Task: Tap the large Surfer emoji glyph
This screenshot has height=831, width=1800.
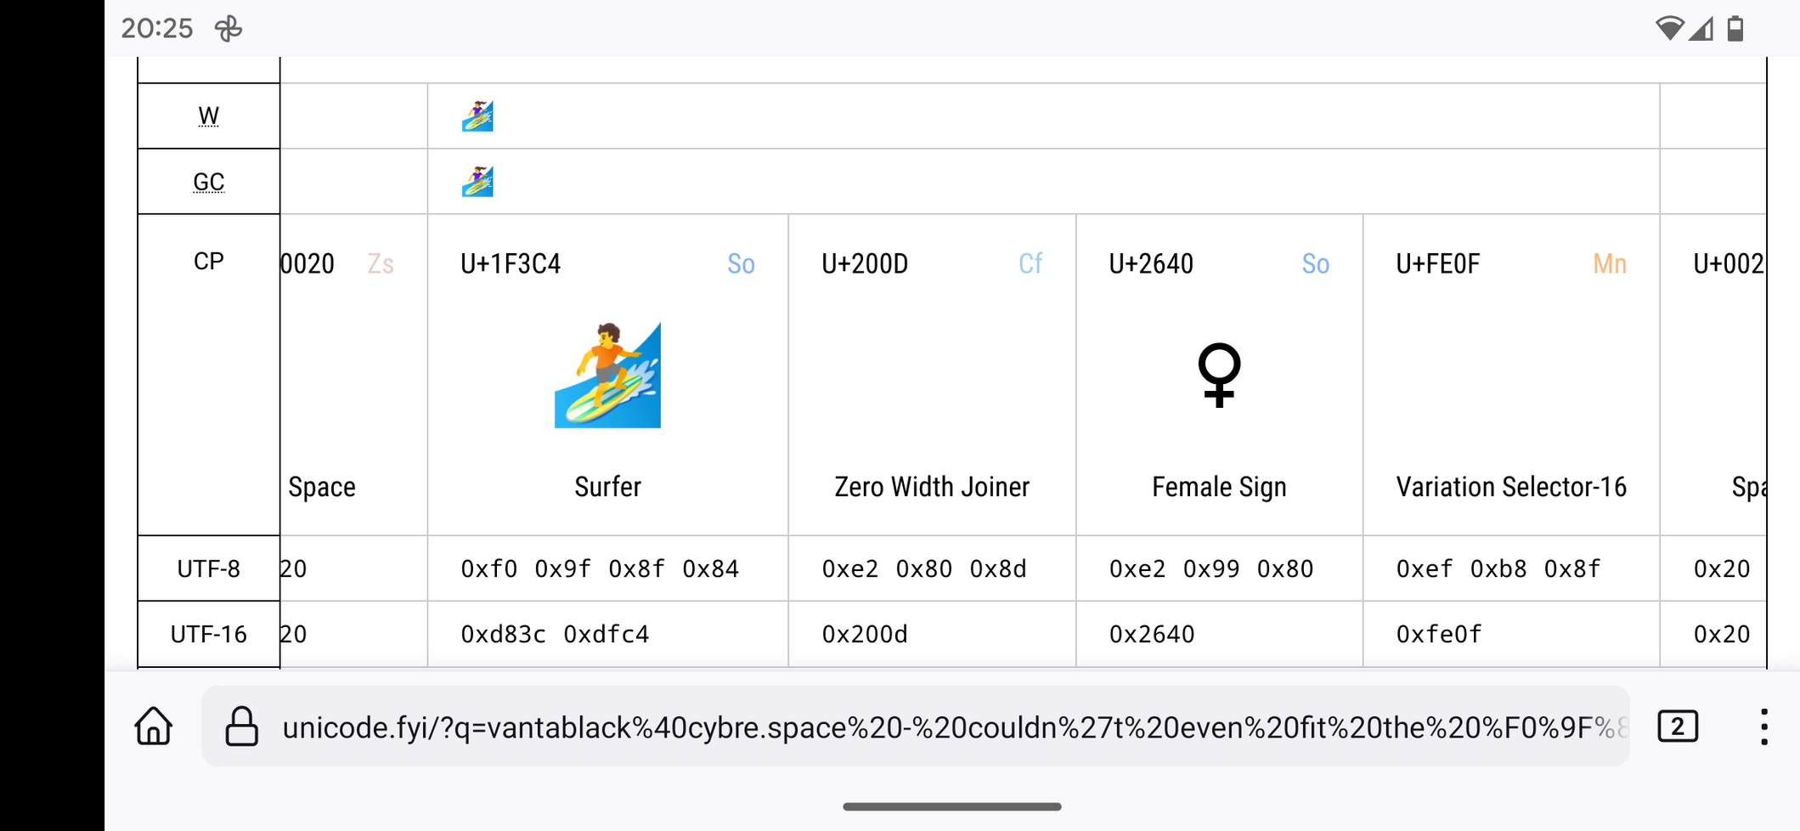Action: pos(607,375)
